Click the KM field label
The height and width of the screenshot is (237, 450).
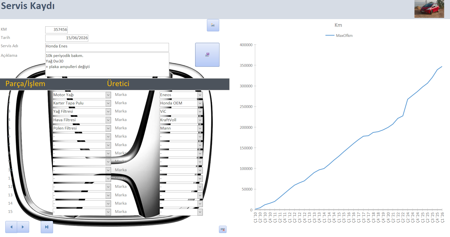click(x=4, y=29)
